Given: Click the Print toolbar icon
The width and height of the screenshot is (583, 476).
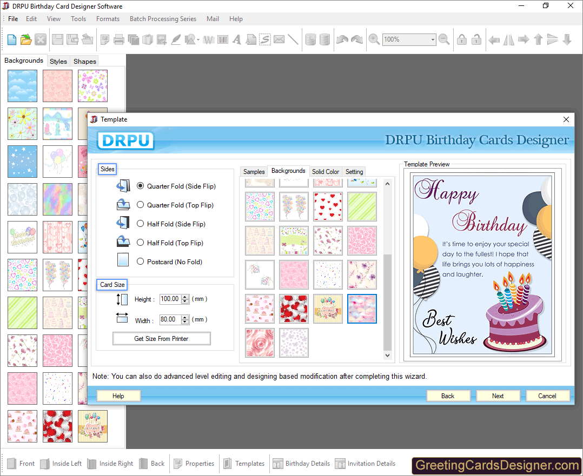Looking at the screenshot, I should 118,39.
